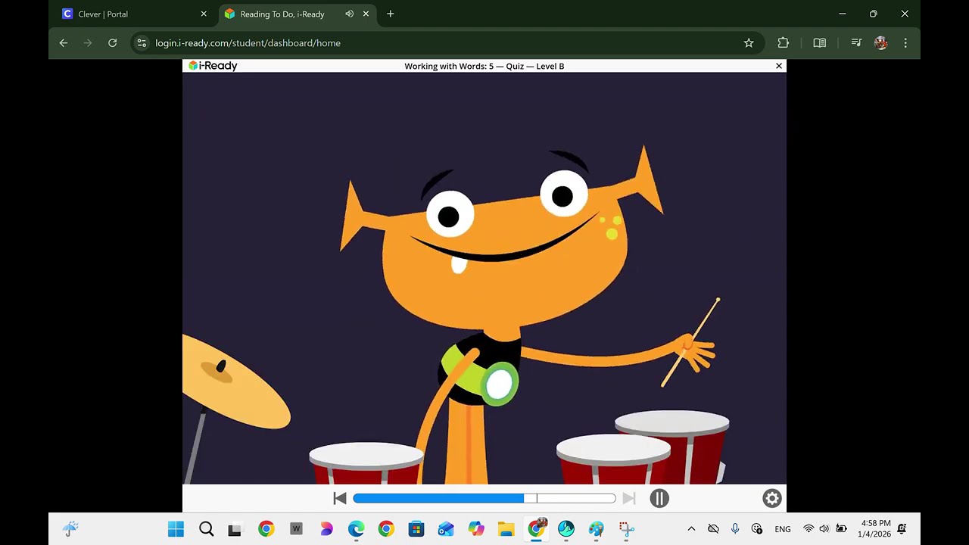This screenshot has height=545, width=969.
Task: Open Windows Search
Action: pos(206,529)
